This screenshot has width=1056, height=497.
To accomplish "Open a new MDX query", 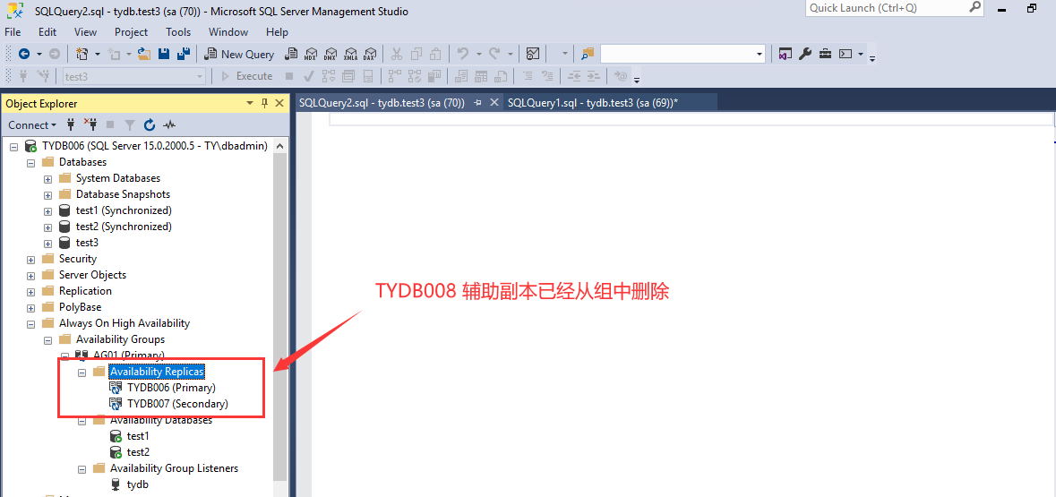I will coord(311,54).
